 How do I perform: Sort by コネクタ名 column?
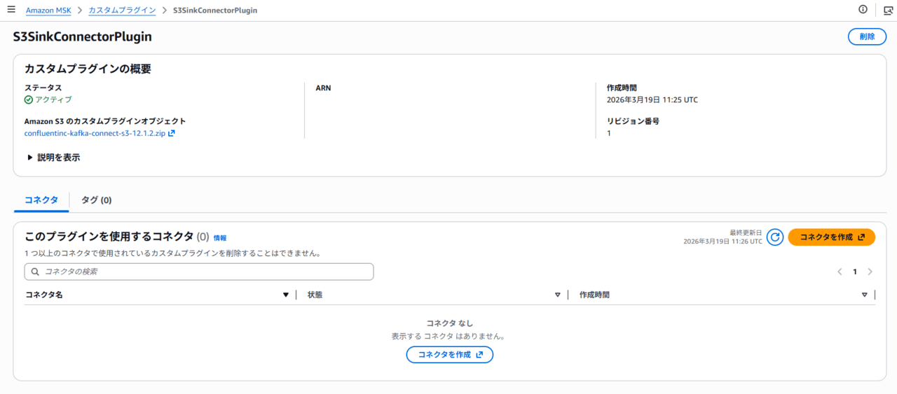(x=285, y=295)
